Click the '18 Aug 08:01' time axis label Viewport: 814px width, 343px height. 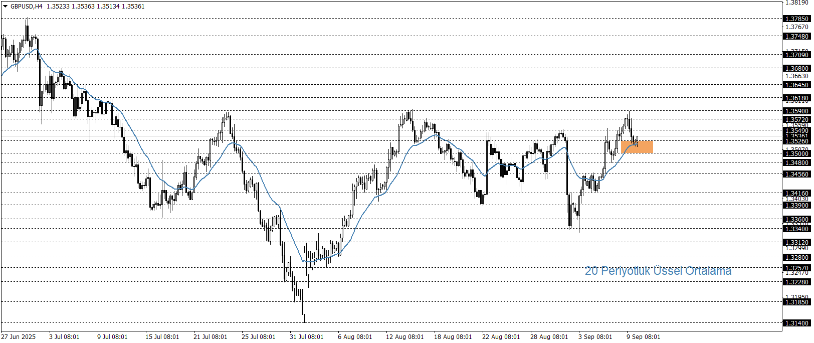(453, 337)
